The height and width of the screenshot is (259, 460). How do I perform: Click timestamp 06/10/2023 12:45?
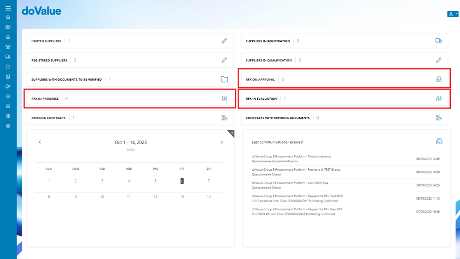point(428,159)
